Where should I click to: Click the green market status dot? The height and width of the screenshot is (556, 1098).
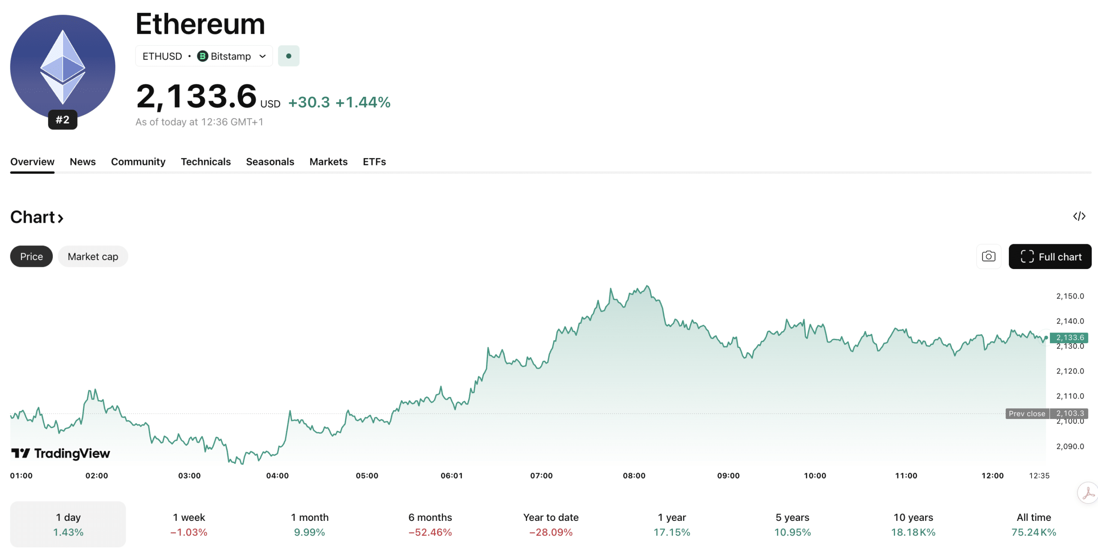point(289,56)
